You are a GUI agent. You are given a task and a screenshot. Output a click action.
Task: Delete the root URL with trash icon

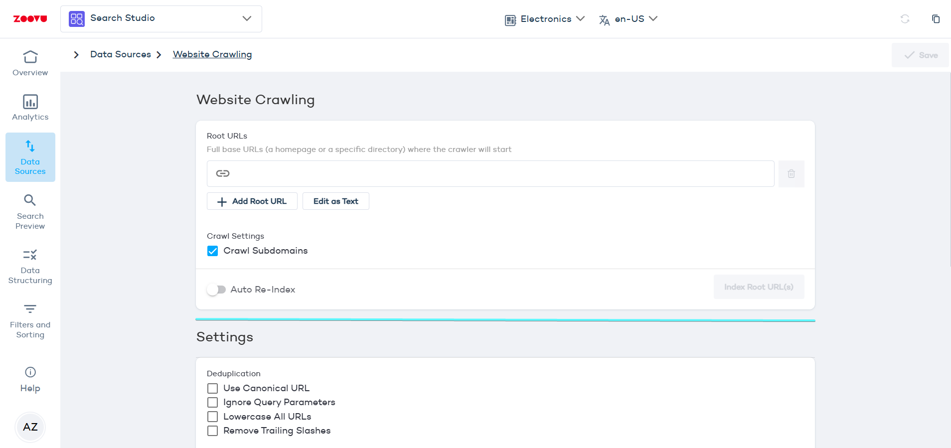[x=791, y=174]
